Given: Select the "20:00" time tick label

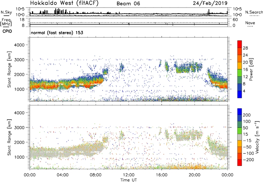Looking at the screenshot, I should pyautogui.click(x=194, y=175).
